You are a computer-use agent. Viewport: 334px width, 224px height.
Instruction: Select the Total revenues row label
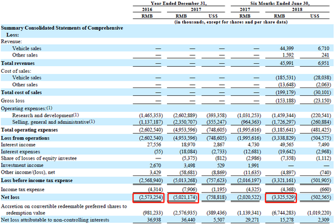[18, 63]
